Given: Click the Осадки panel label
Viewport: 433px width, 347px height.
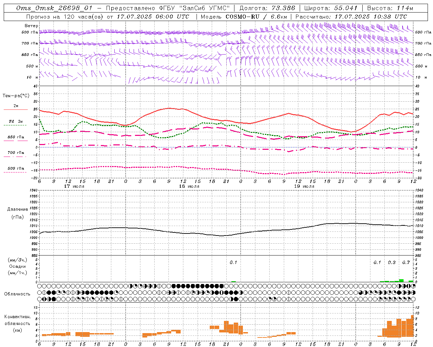Looking at the screenshot, I should tap(18, 266).
